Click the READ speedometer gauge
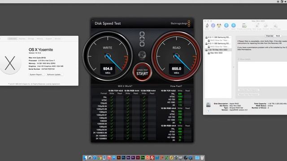The width and height of the screenshot is (287, 161). (x=176, y=56)
